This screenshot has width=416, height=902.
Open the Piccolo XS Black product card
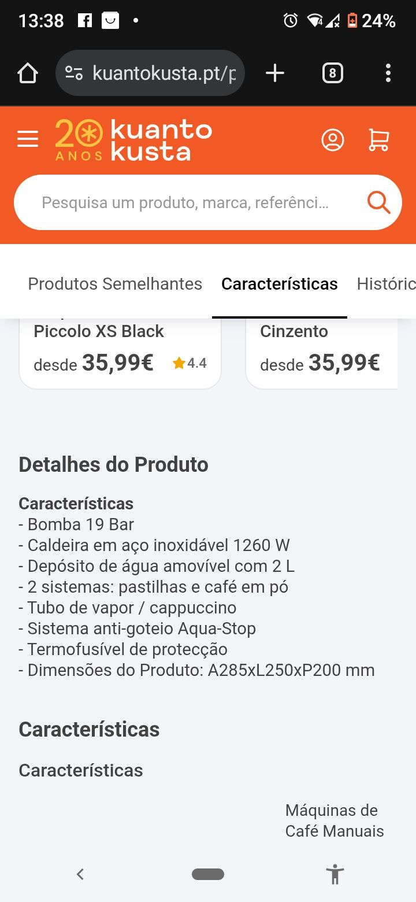(120, 353)
